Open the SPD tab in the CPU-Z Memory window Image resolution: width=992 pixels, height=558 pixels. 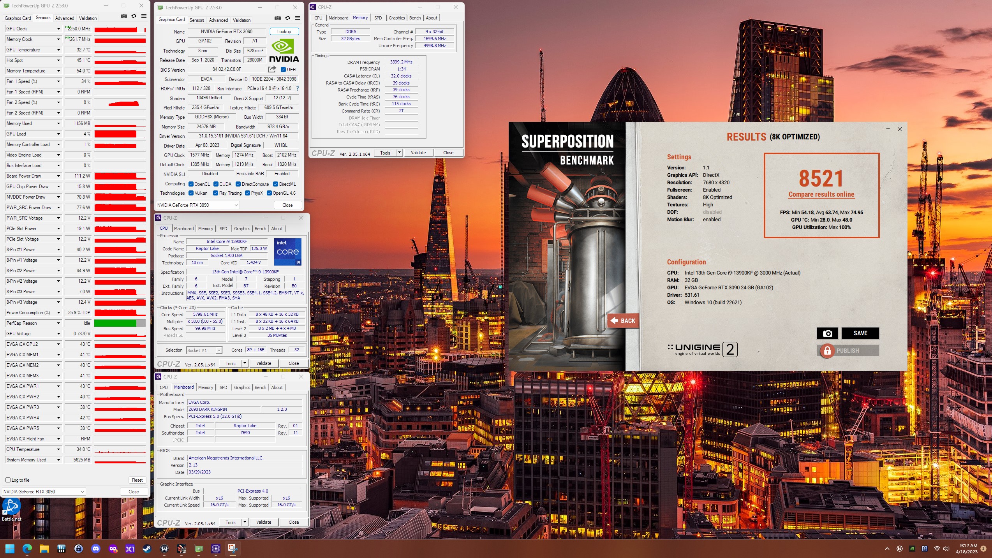[378, 18]
